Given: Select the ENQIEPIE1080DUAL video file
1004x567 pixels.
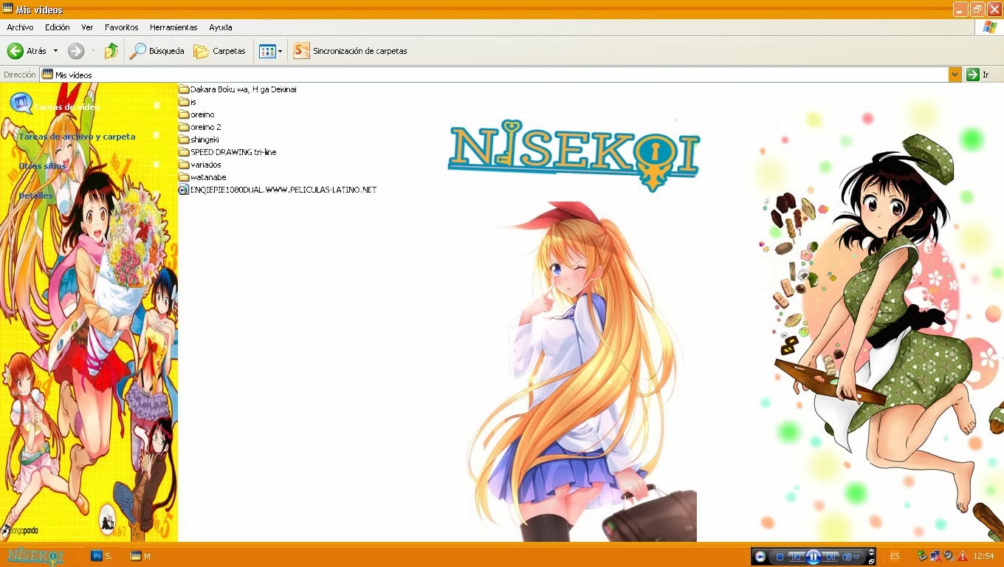Looking at the screenshot, I should tap(278, 190).
